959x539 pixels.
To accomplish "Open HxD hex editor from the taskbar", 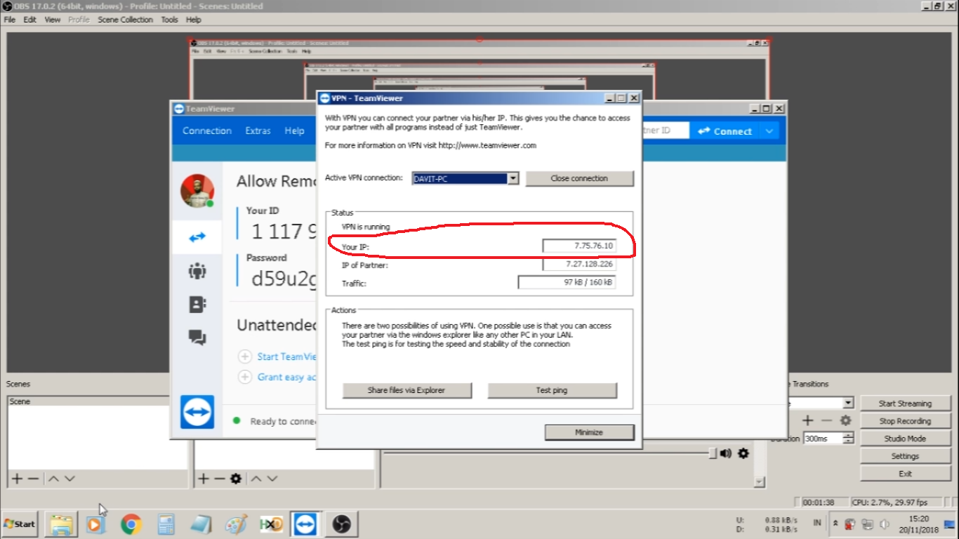I will pyautogui.click(x=271, y=524).
